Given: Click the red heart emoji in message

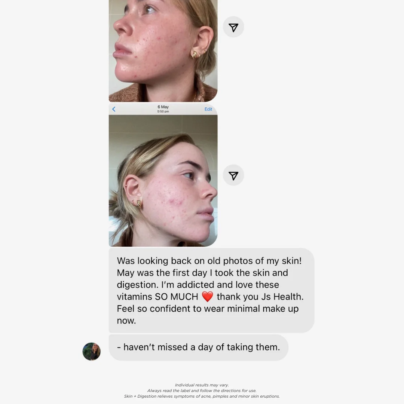Looking at the screenshot, I should pyautogui.click(x=207, y=297).
